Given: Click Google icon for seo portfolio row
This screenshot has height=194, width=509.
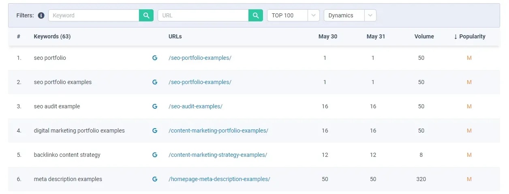Looking at the screenshot, I should point(154,58).
